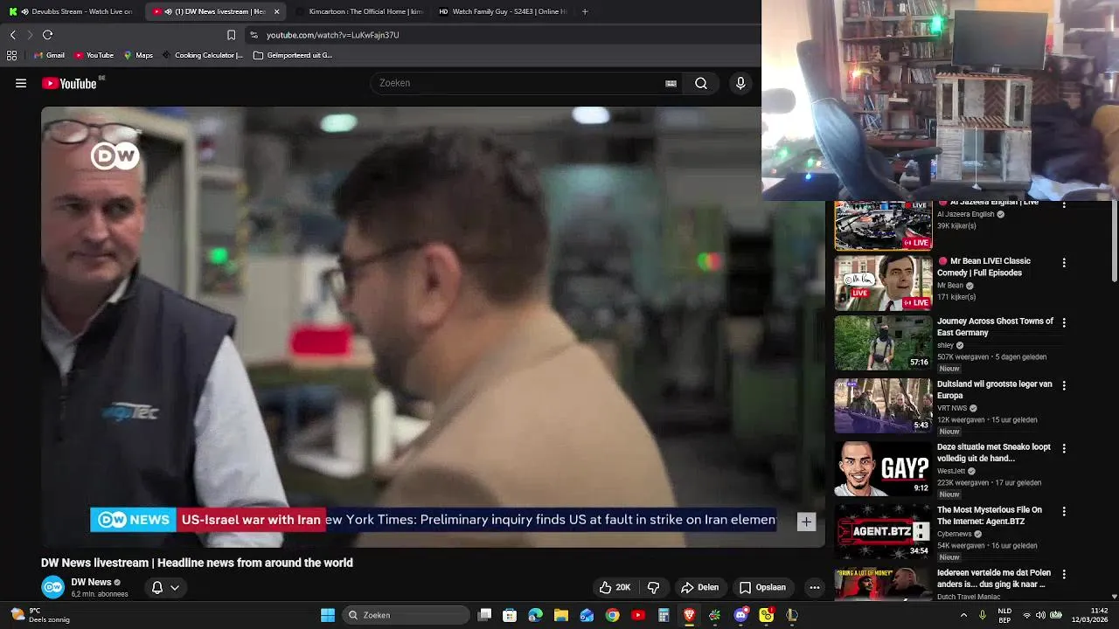This screenshot has height=629, width=1119.
Task: Switch to Kimcartoon tab
Action: coord(358,11)
